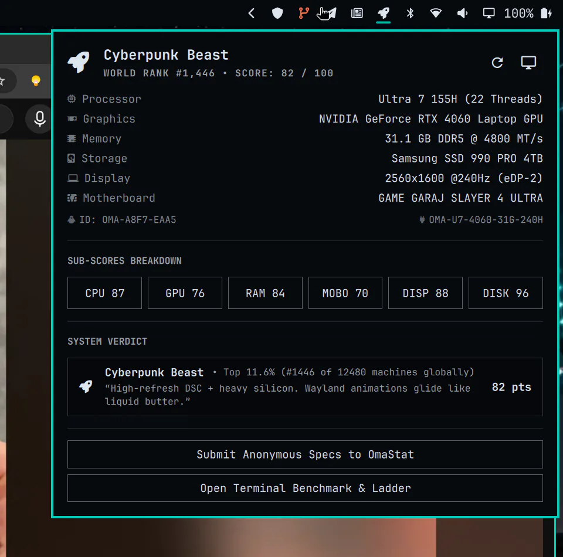This screenshot has height=557, width=563.
Task: Select the CPU 87 sub-score tile
Action: 104,293
